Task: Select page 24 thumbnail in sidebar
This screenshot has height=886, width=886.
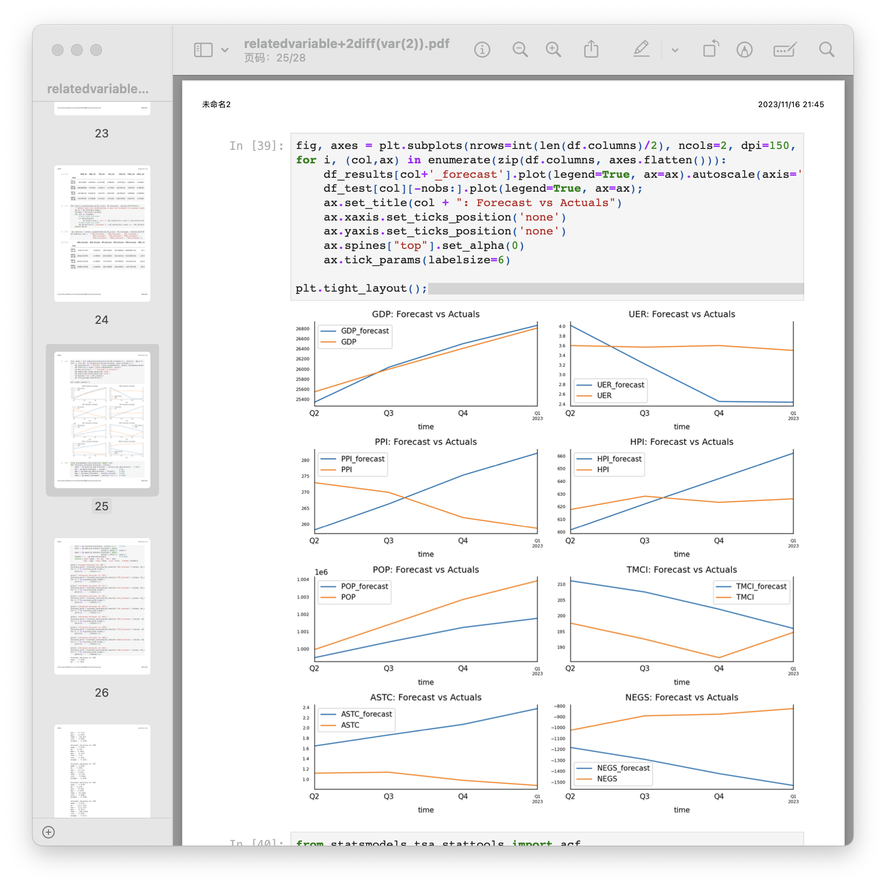Action: tap(102, 234)
